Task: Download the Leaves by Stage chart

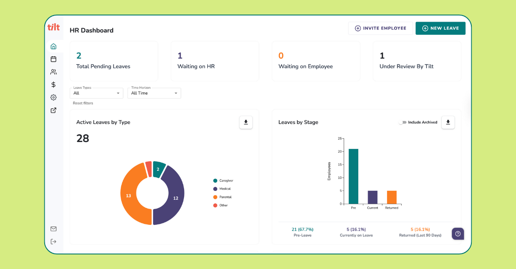Action: click(448, 122)
